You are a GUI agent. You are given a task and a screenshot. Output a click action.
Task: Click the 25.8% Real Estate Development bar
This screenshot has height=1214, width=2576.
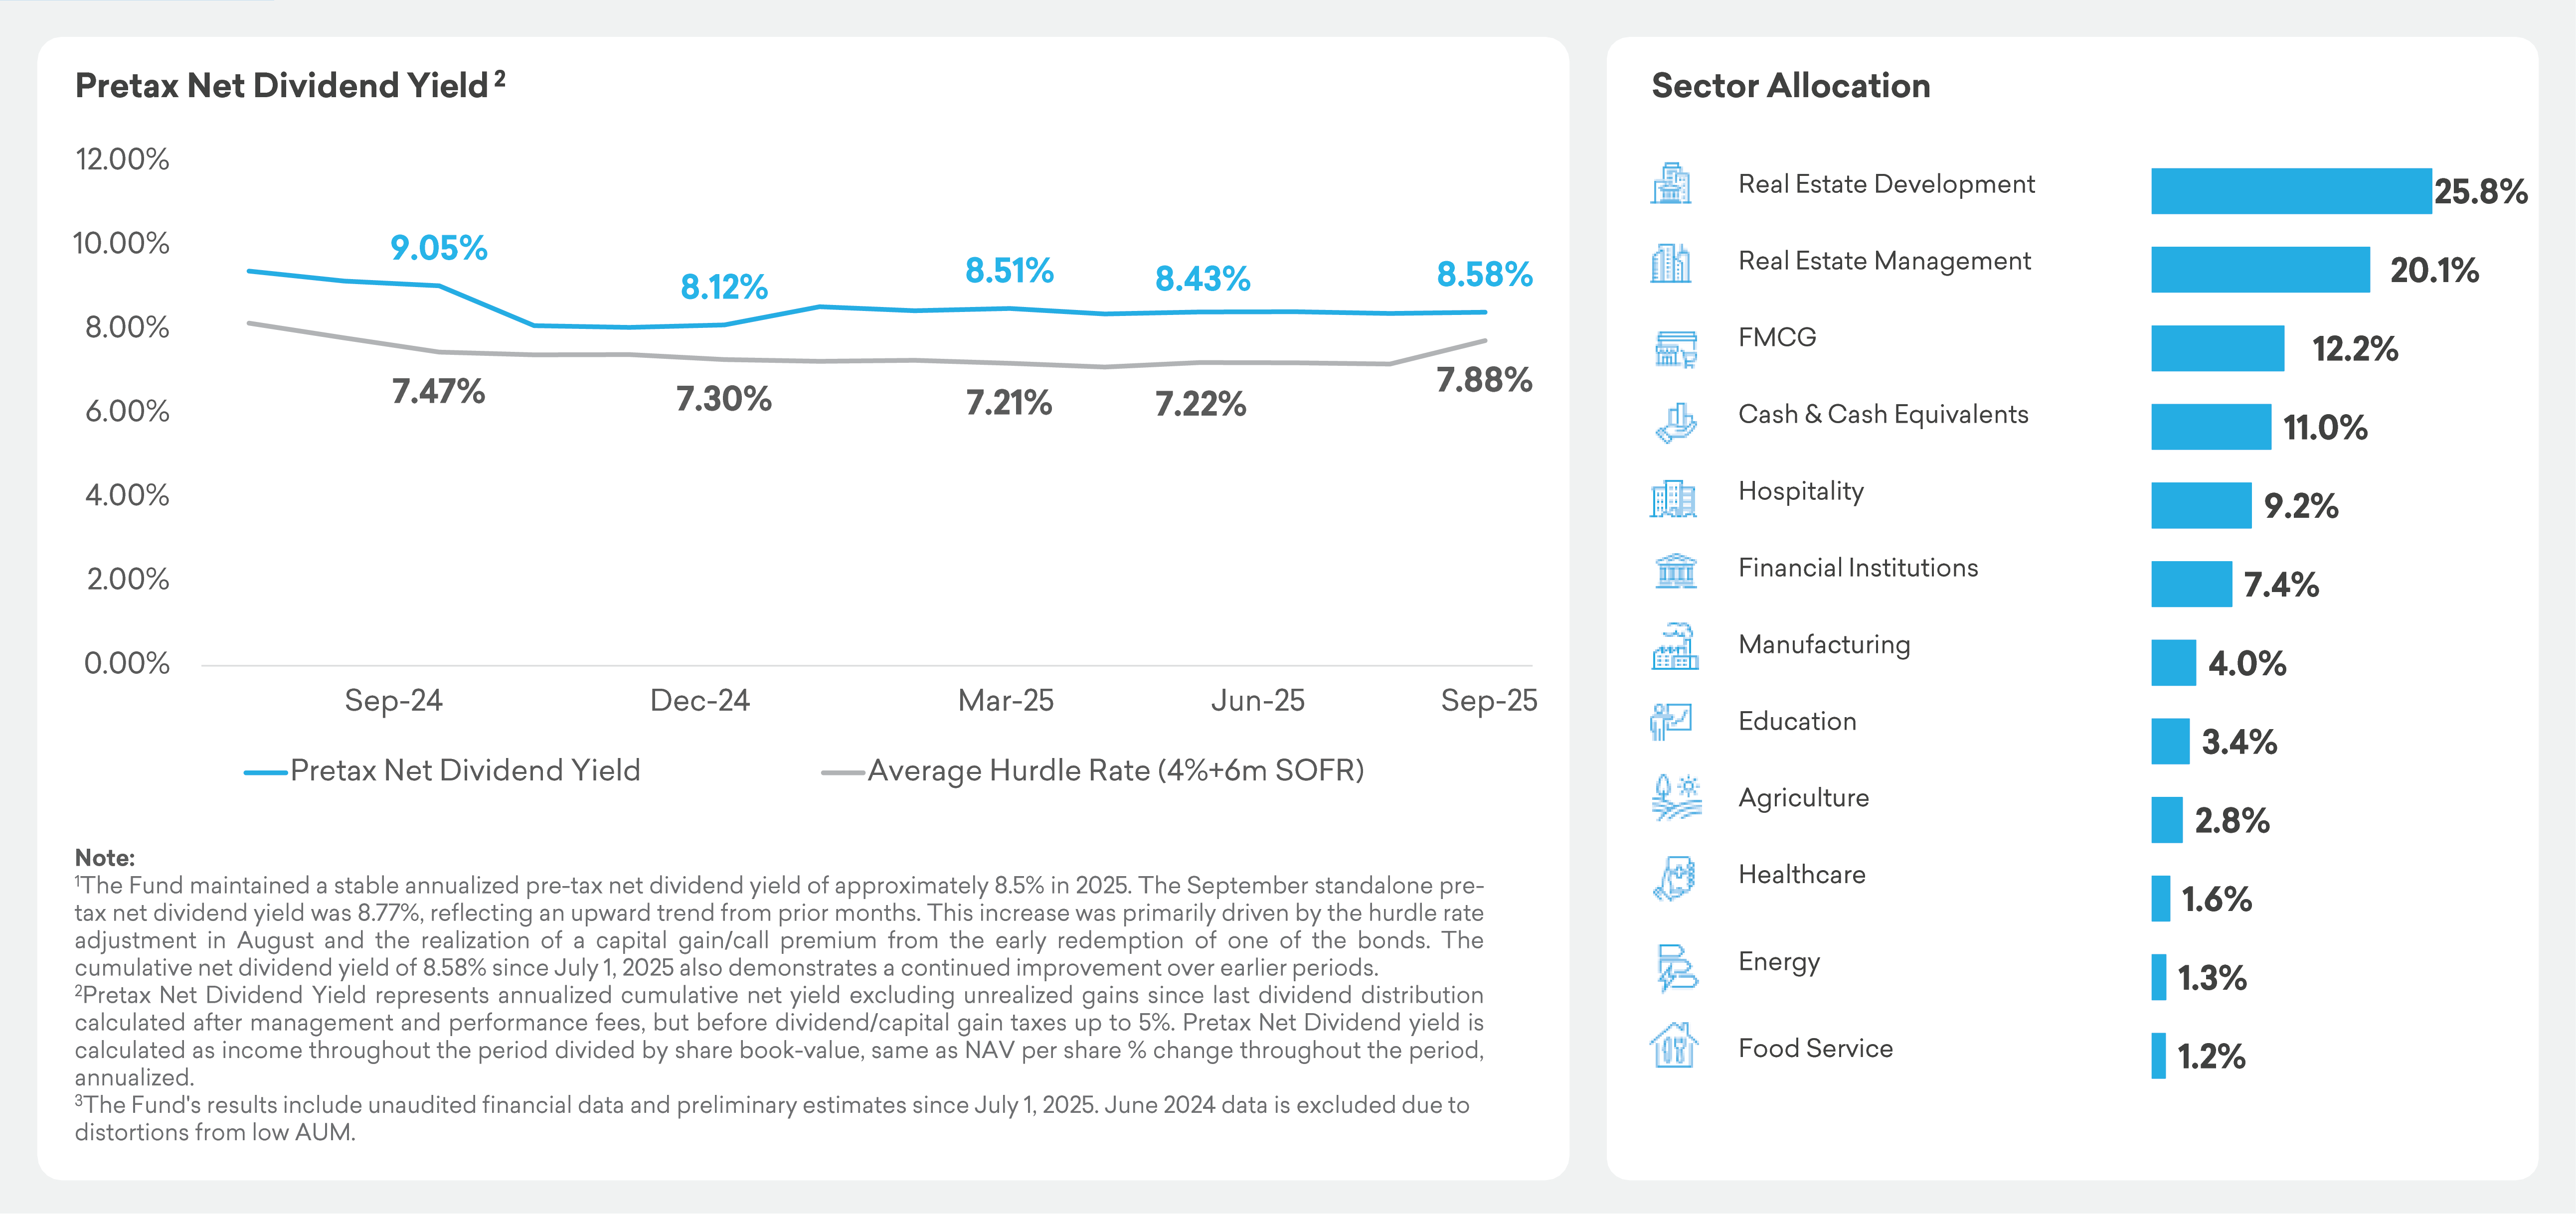pyautogui.click(x=2290, y=191)
